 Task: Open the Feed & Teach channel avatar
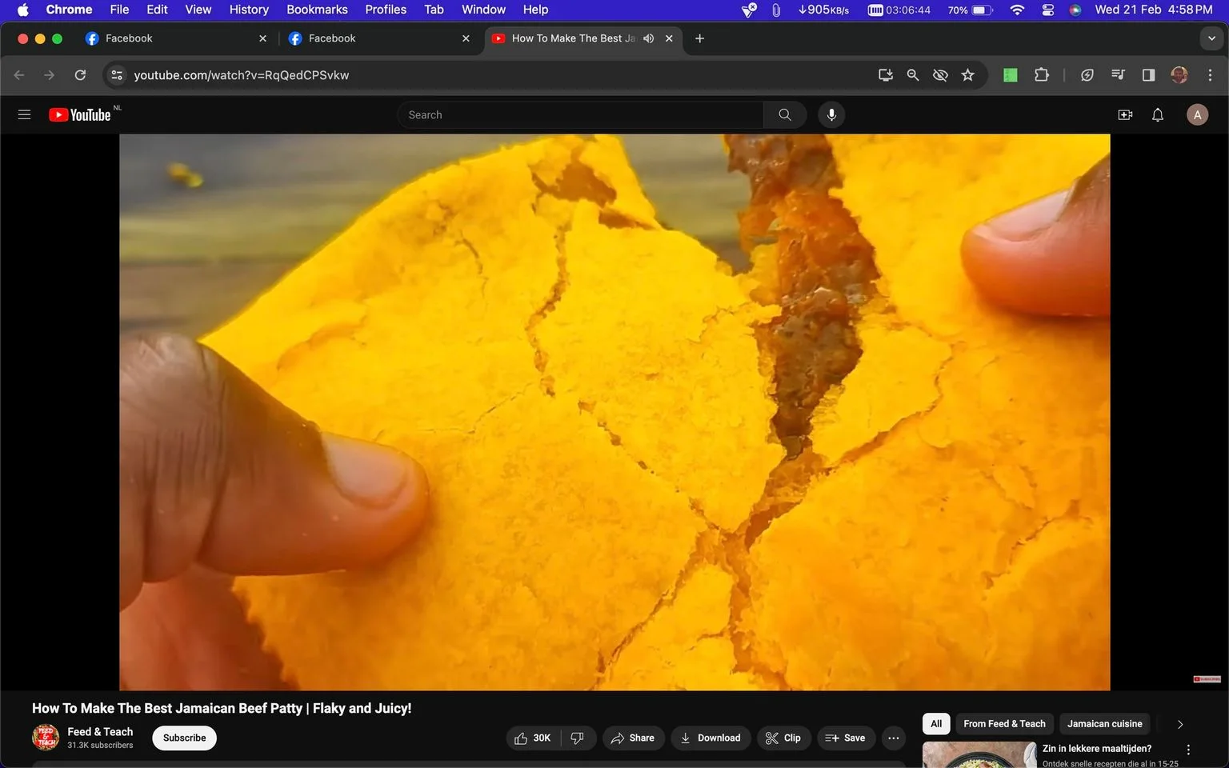pyautogui.click(x=46, y=738)
